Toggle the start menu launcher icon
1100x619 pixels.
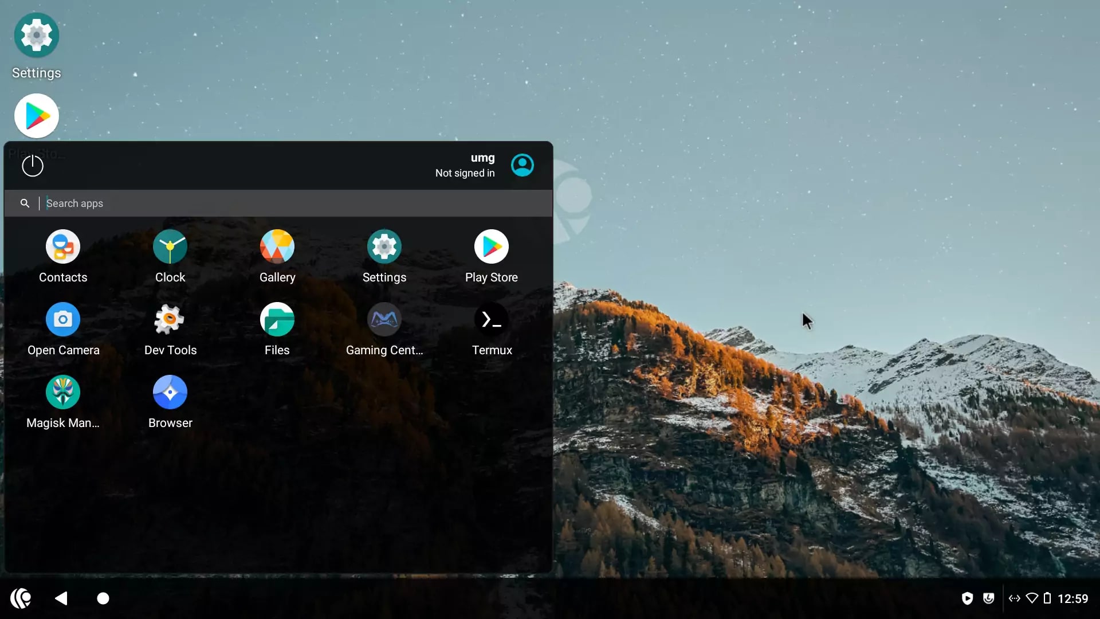21,598
